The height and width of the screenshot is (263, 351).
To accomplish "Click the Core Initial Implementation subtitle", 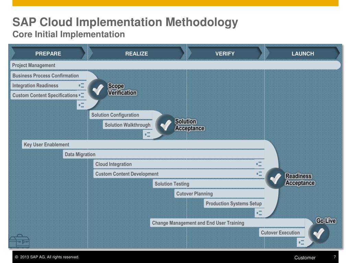I will click(x=69, y=34).
